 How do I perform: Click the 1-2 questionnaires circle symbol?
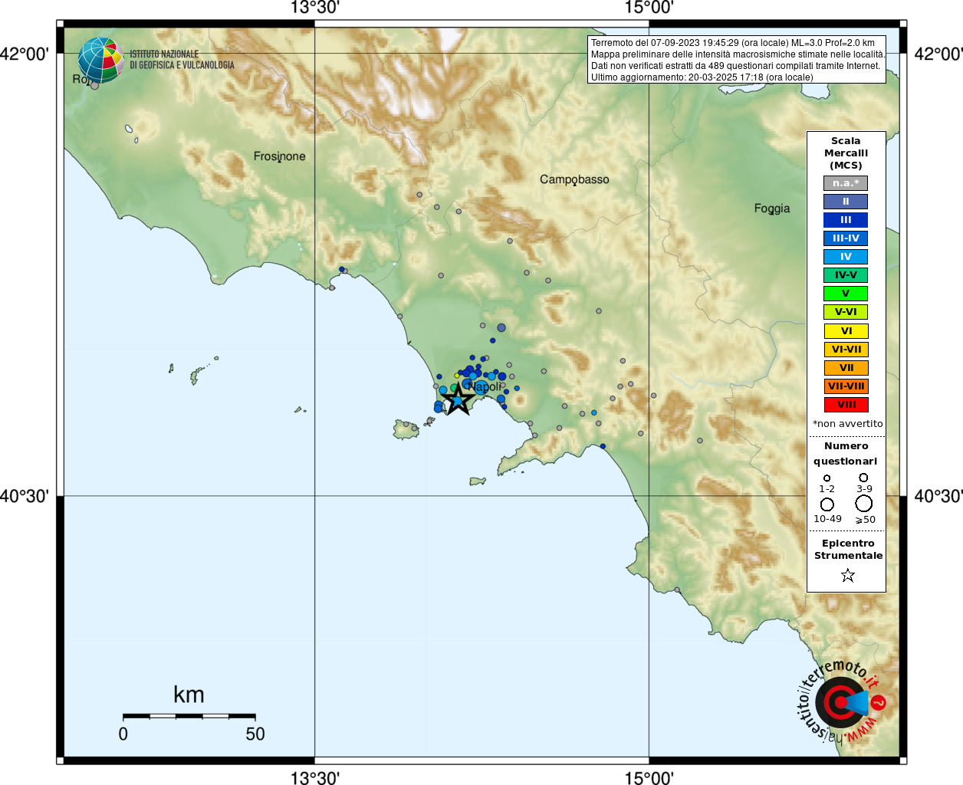pos(827,478)
